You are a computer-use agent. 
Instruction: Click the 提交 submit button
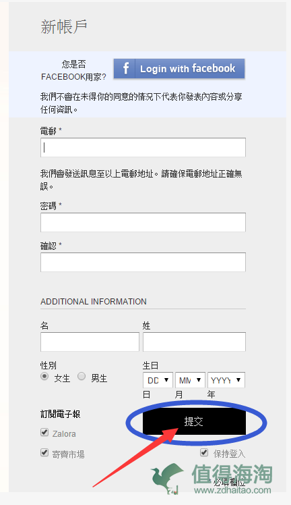coord(194,421)
